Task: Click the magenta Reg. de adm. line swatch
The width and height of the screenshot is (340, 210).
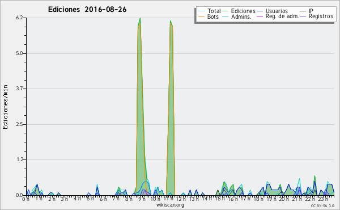Action: point(260,16)
